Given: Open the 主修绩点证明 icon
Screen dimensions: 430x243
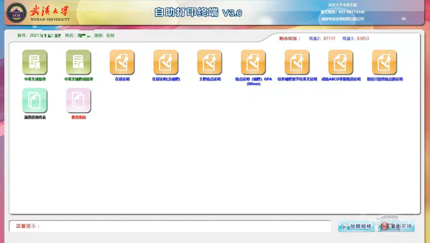Looking at the screenshot, I should (210, 62).
